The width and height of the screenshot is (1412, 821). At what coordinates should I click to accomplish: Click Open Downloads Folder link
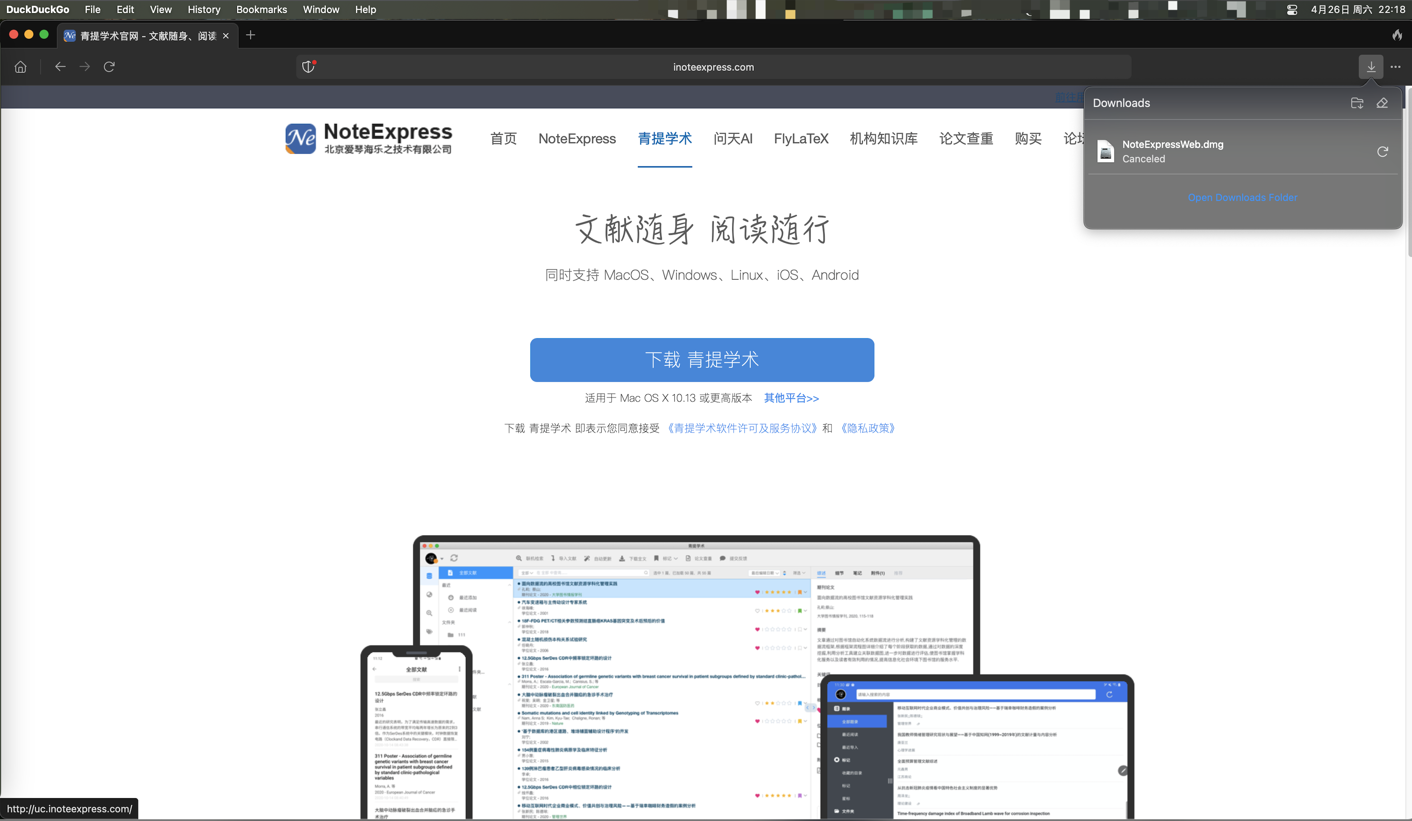pos(1242,197)
